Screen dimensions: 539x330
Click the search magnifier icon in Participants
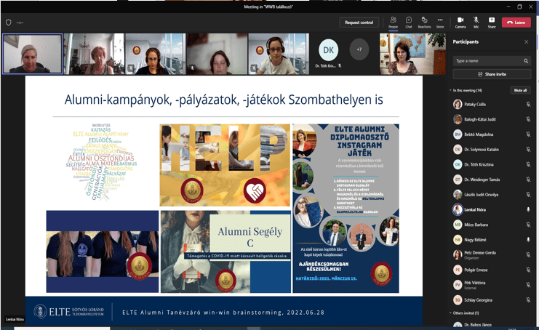click(x=526, y=61)
